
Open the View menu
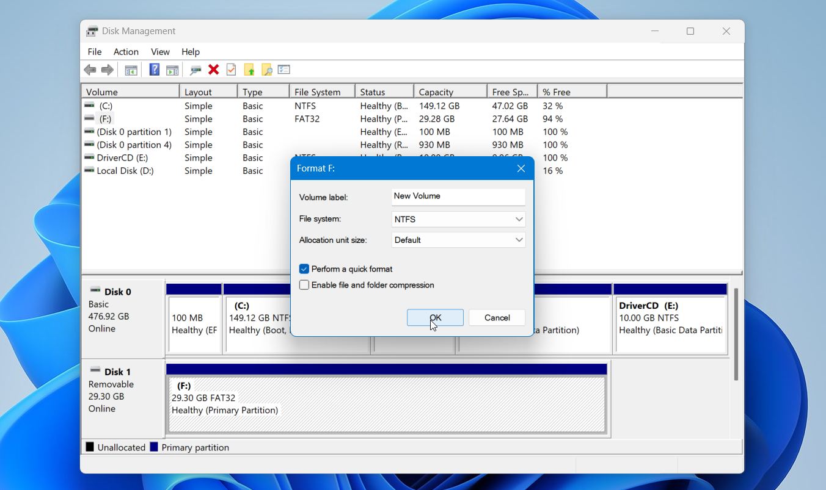(x=160, y=52)
